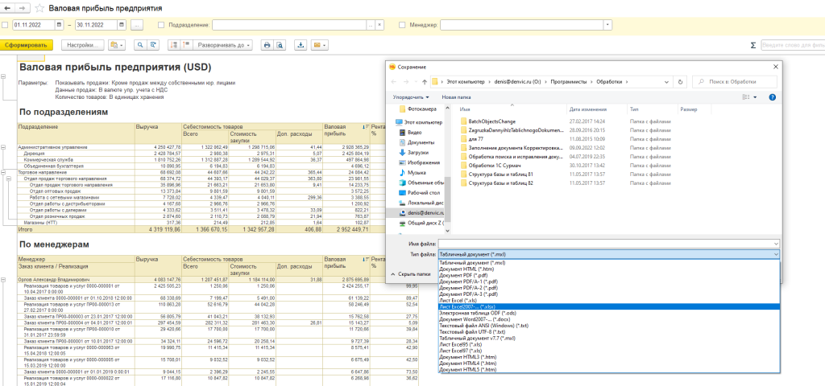
Task: Enable the Подразделение filter checkbox
Action: pyautogui.click(x=161, y=26)
